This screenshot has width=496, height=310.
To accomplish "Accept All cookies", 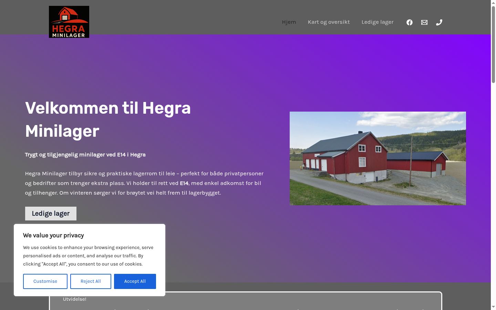I will pos(135,281).
